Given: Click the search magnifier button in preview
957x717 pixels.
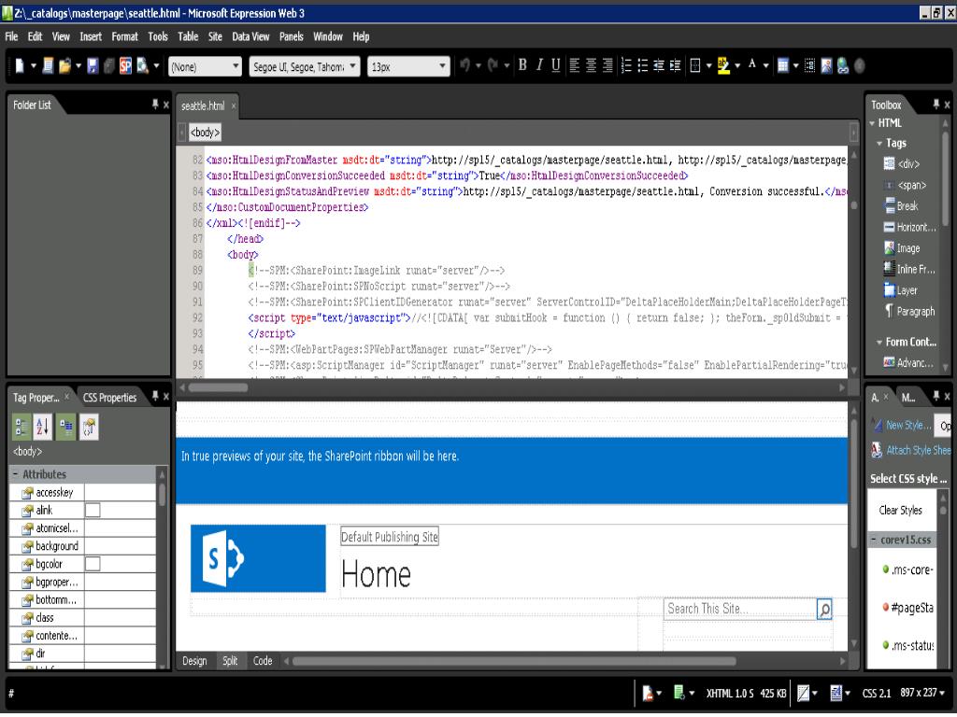Looking at the screenshot, I should [x=824, y=609].
